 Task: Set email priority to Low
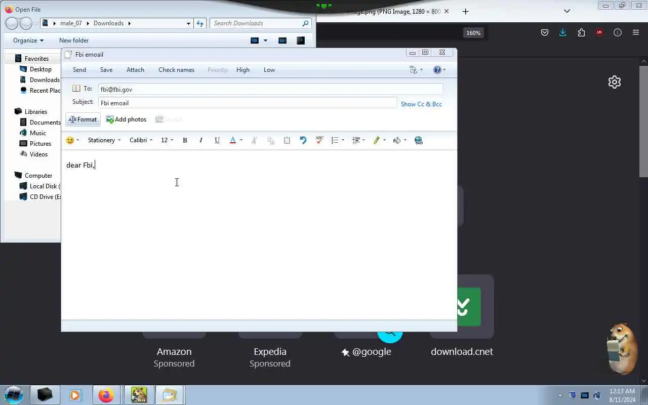[x=269, y=70]
